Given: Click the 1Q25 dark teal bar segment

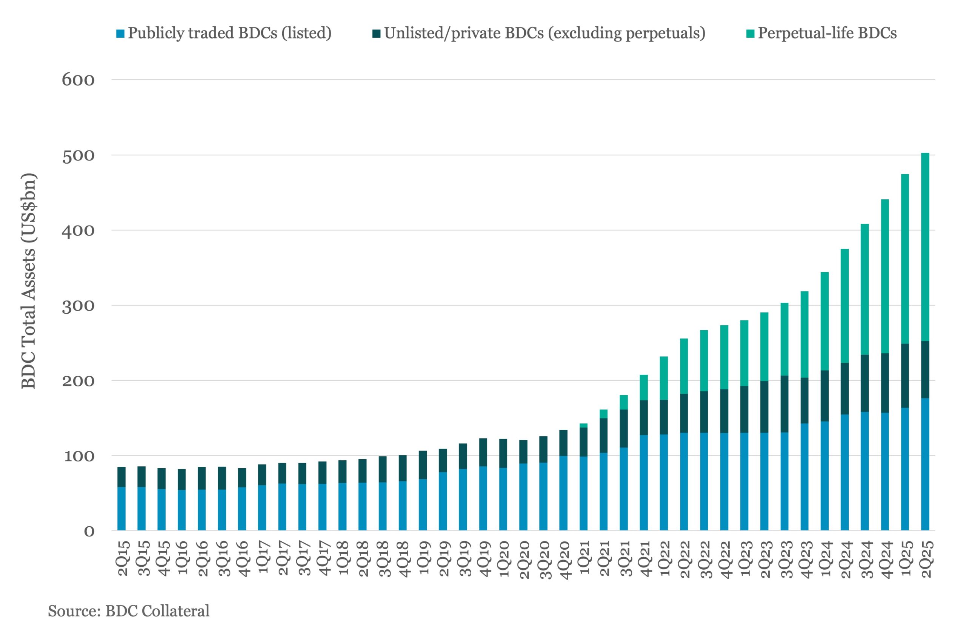Looking at the screenshot, I should [905, 376].
